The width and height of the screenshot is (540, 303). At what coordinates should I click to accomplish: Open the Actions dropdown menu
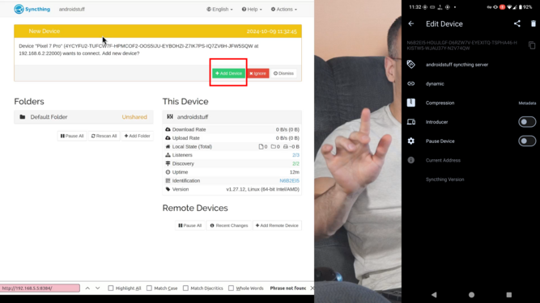pyautogui.click(x=284, y=9)
